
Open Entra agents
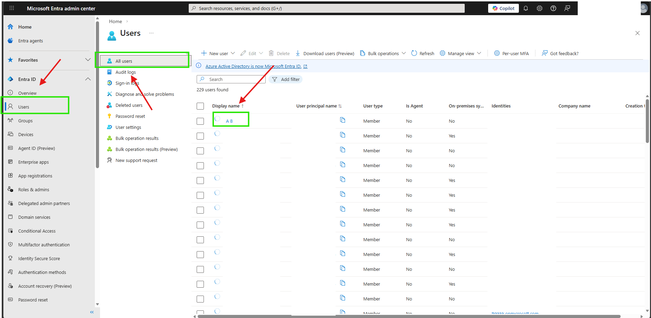click(x=30, y=41)
